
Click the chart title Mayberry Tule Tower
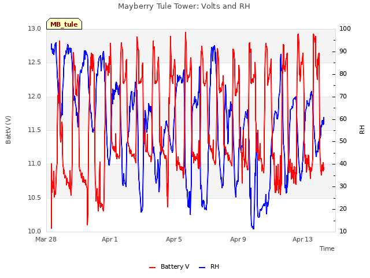(x=184, y=6)
